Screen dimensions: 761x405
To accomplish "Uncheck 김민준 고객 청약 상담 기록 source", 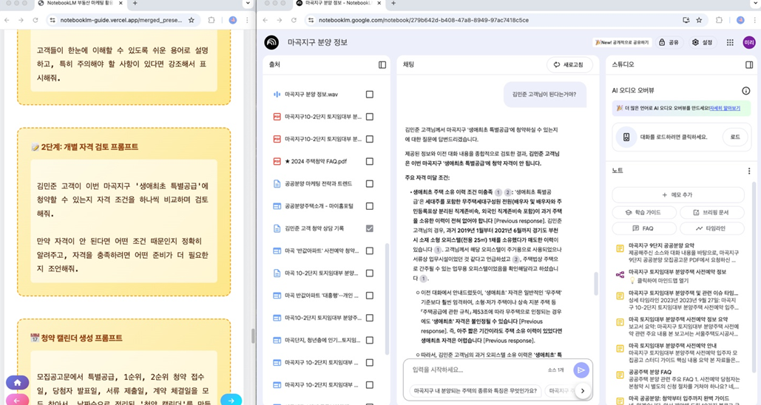I will coord(369,228).
